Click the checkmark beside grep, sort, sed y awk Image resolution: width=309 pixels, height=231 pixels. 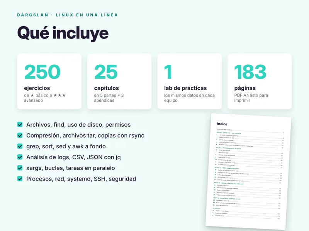pyautogui.click(x=20, y=146)
